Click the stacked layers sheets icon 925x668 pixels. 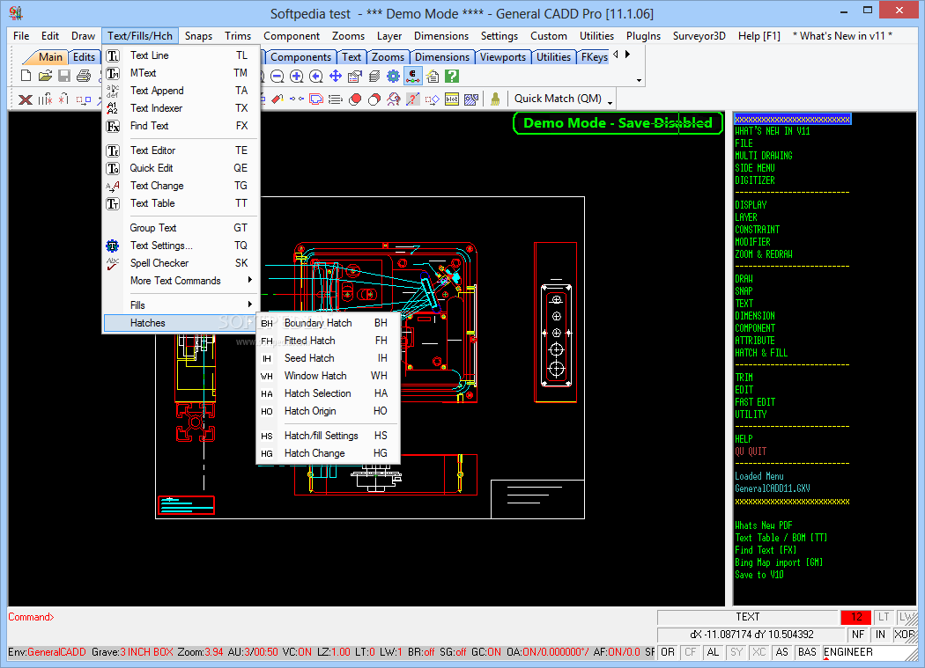point(374,76)
